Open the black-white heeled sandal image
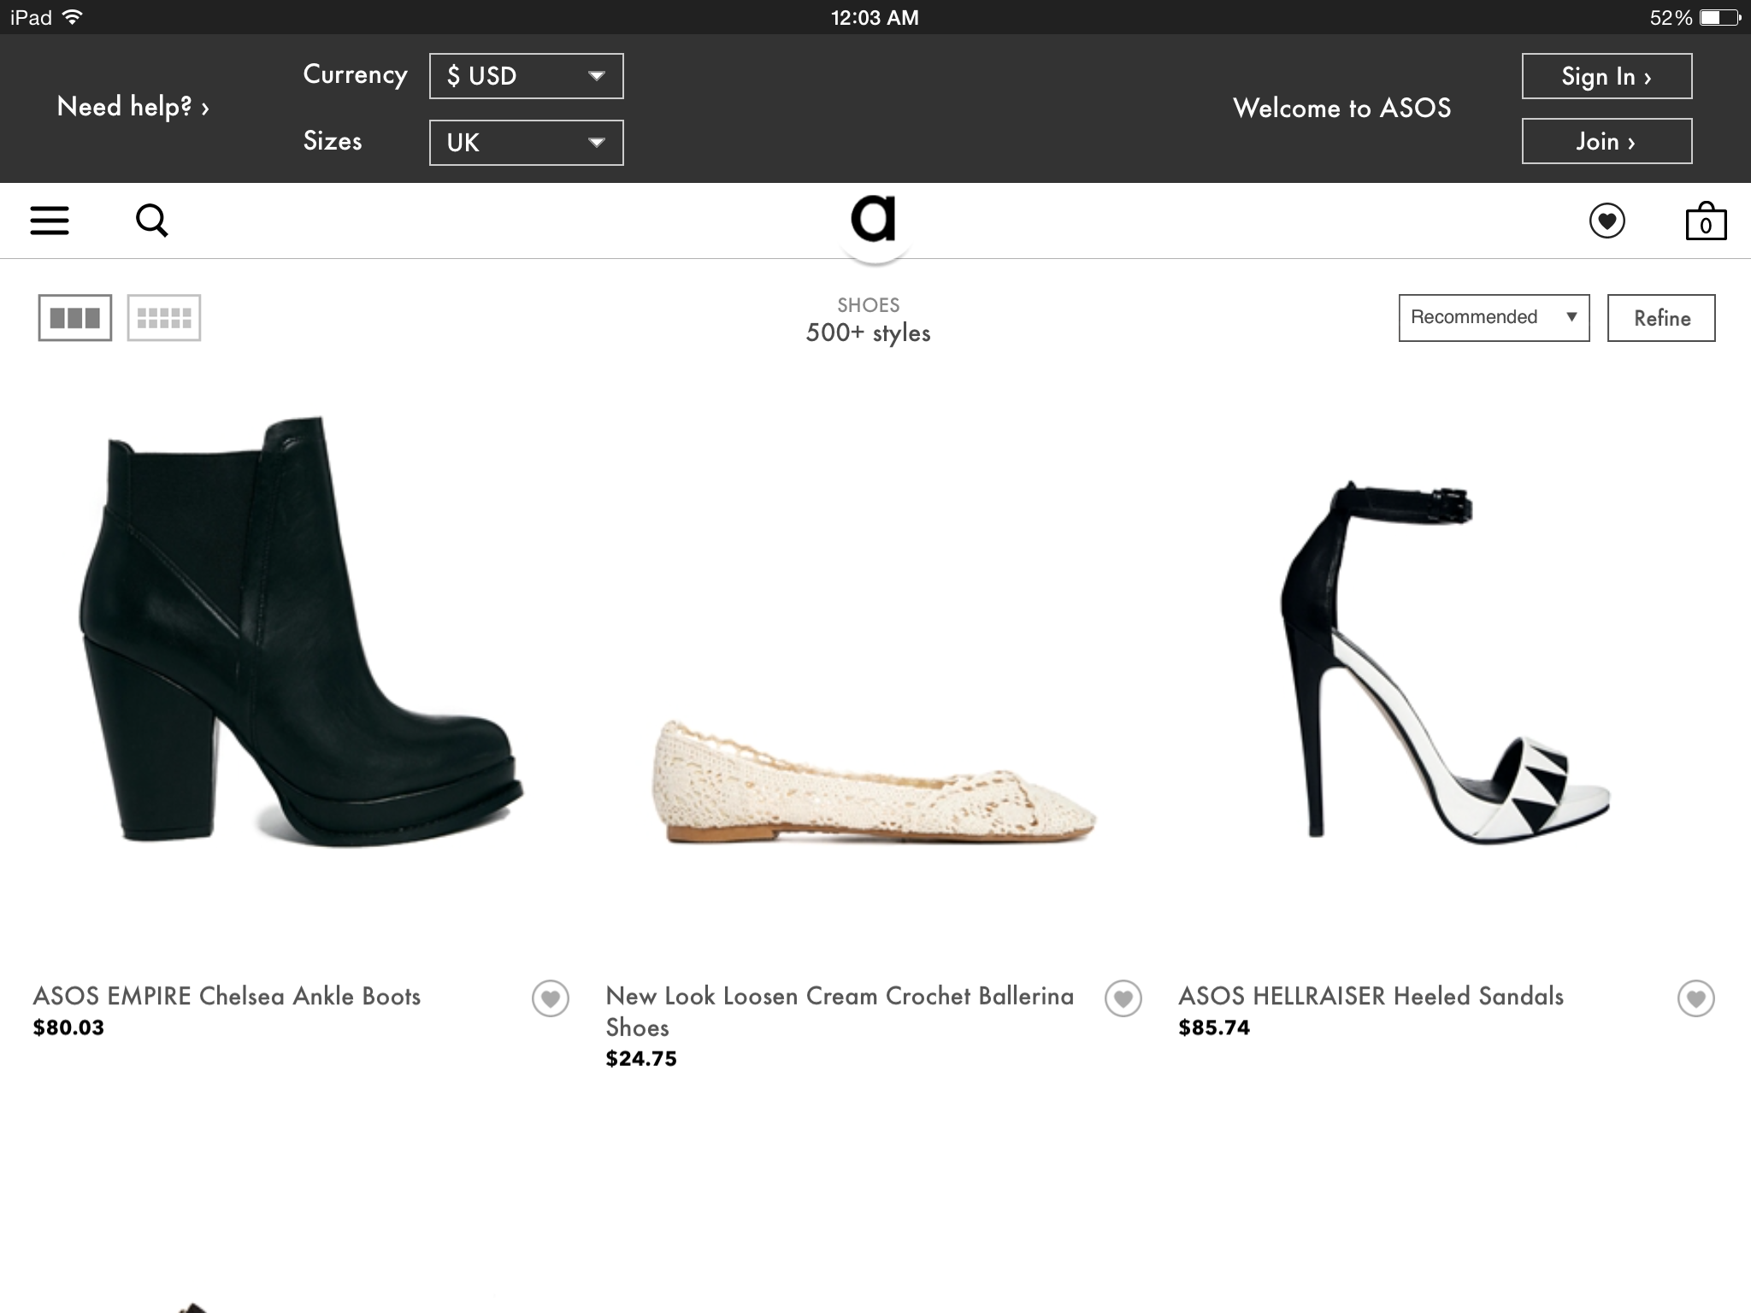The height and width of the screenshot is (1313, 1751). click(1445, 662)
